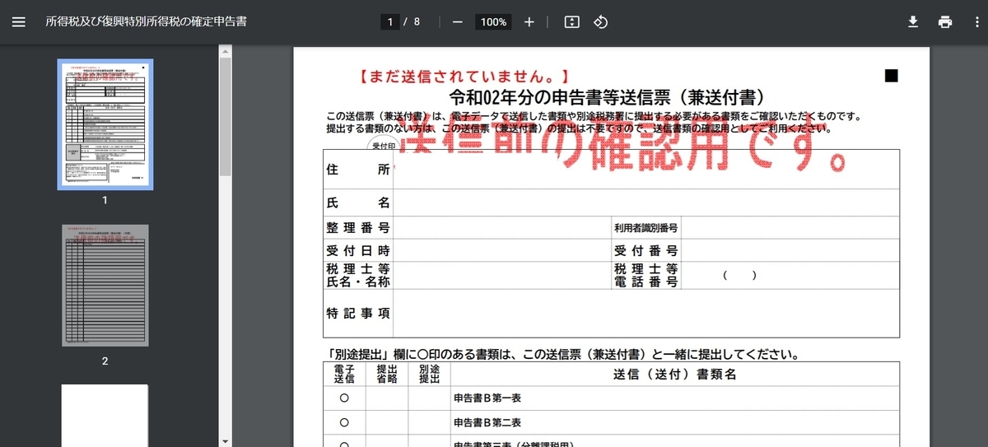Edit the current page number field
This screenshot has height=447, width=988.
point(390,22)
